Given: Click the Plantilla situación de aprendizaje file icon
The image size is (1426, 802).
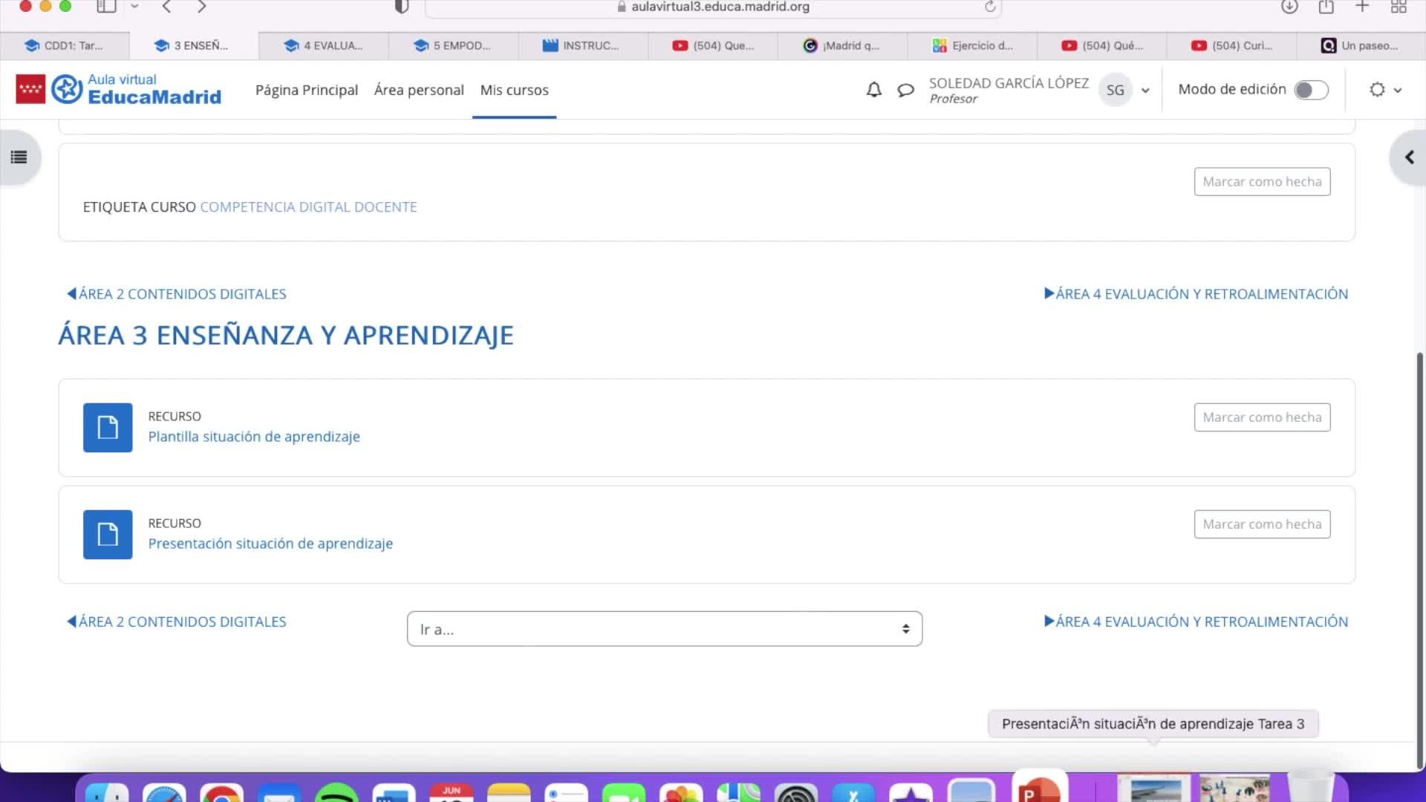Looking at the screenshot, I should coord(108,428).
